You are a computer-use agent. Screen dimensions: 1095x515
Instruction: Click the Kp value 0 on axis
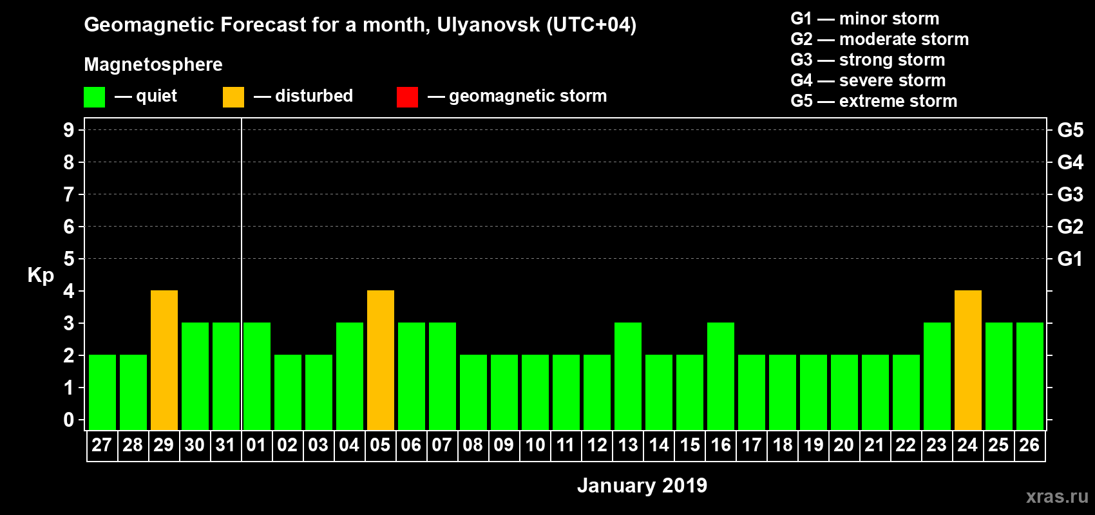69,420
